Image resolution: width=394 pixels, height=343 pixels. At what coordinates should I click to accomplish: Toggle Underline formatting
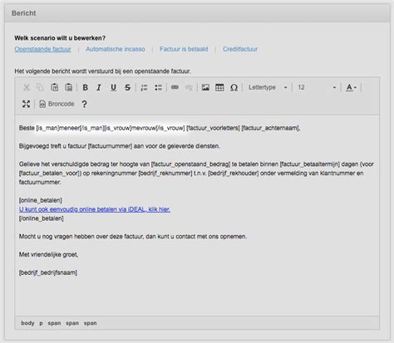(x=113, y=88)
